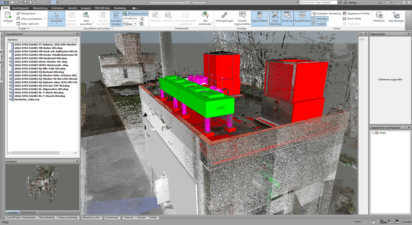
Task: Click the shopping cart icon in title bar
Action: click(380, 2)
